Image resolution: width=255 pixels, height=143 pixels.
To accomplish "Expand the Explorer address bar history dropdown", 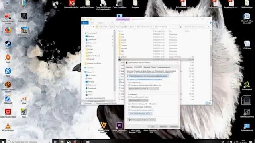I will click(x=178, y=27).
